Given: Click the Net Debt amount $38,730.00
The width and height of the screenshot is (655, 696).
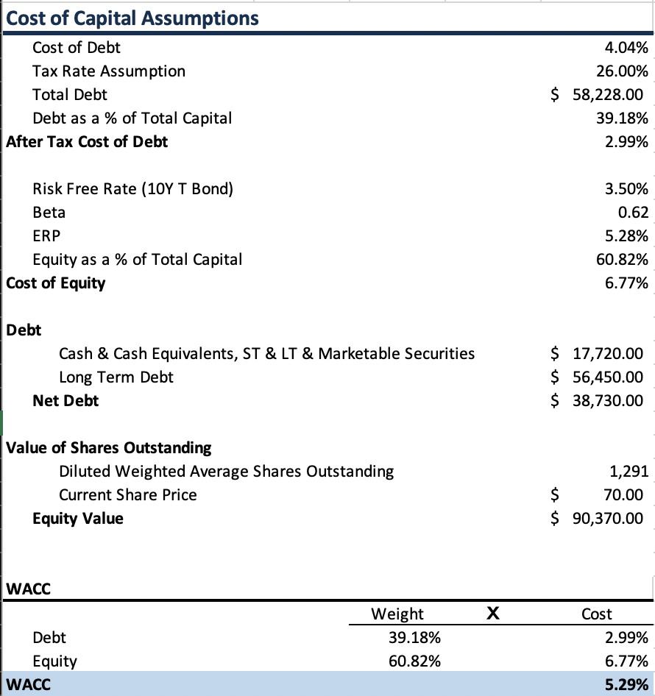Looking at the screenshot, I should [598, 401].
